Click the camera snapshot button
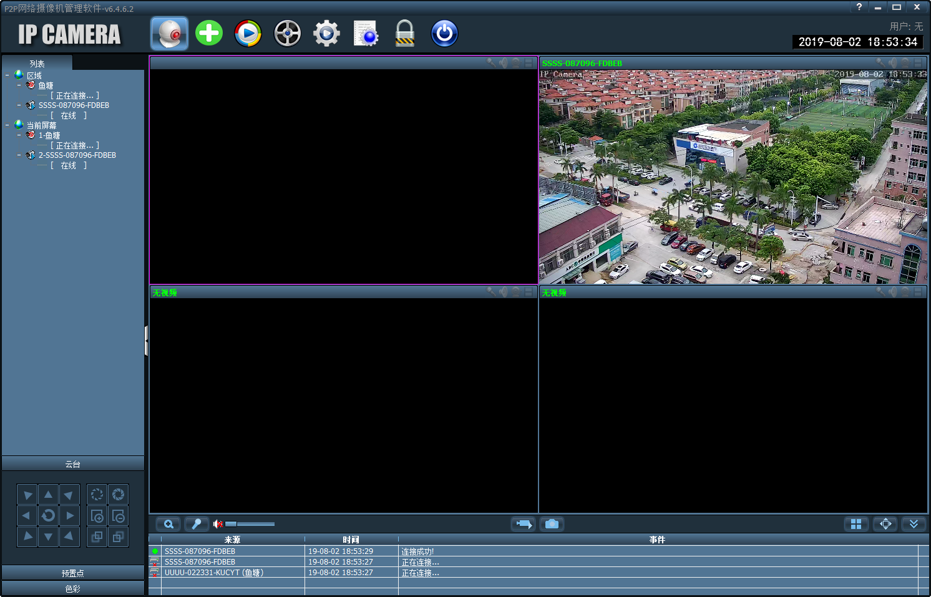The width and height of the screenshot is (931, 597). pyautogui.click(x=552, y=524)
